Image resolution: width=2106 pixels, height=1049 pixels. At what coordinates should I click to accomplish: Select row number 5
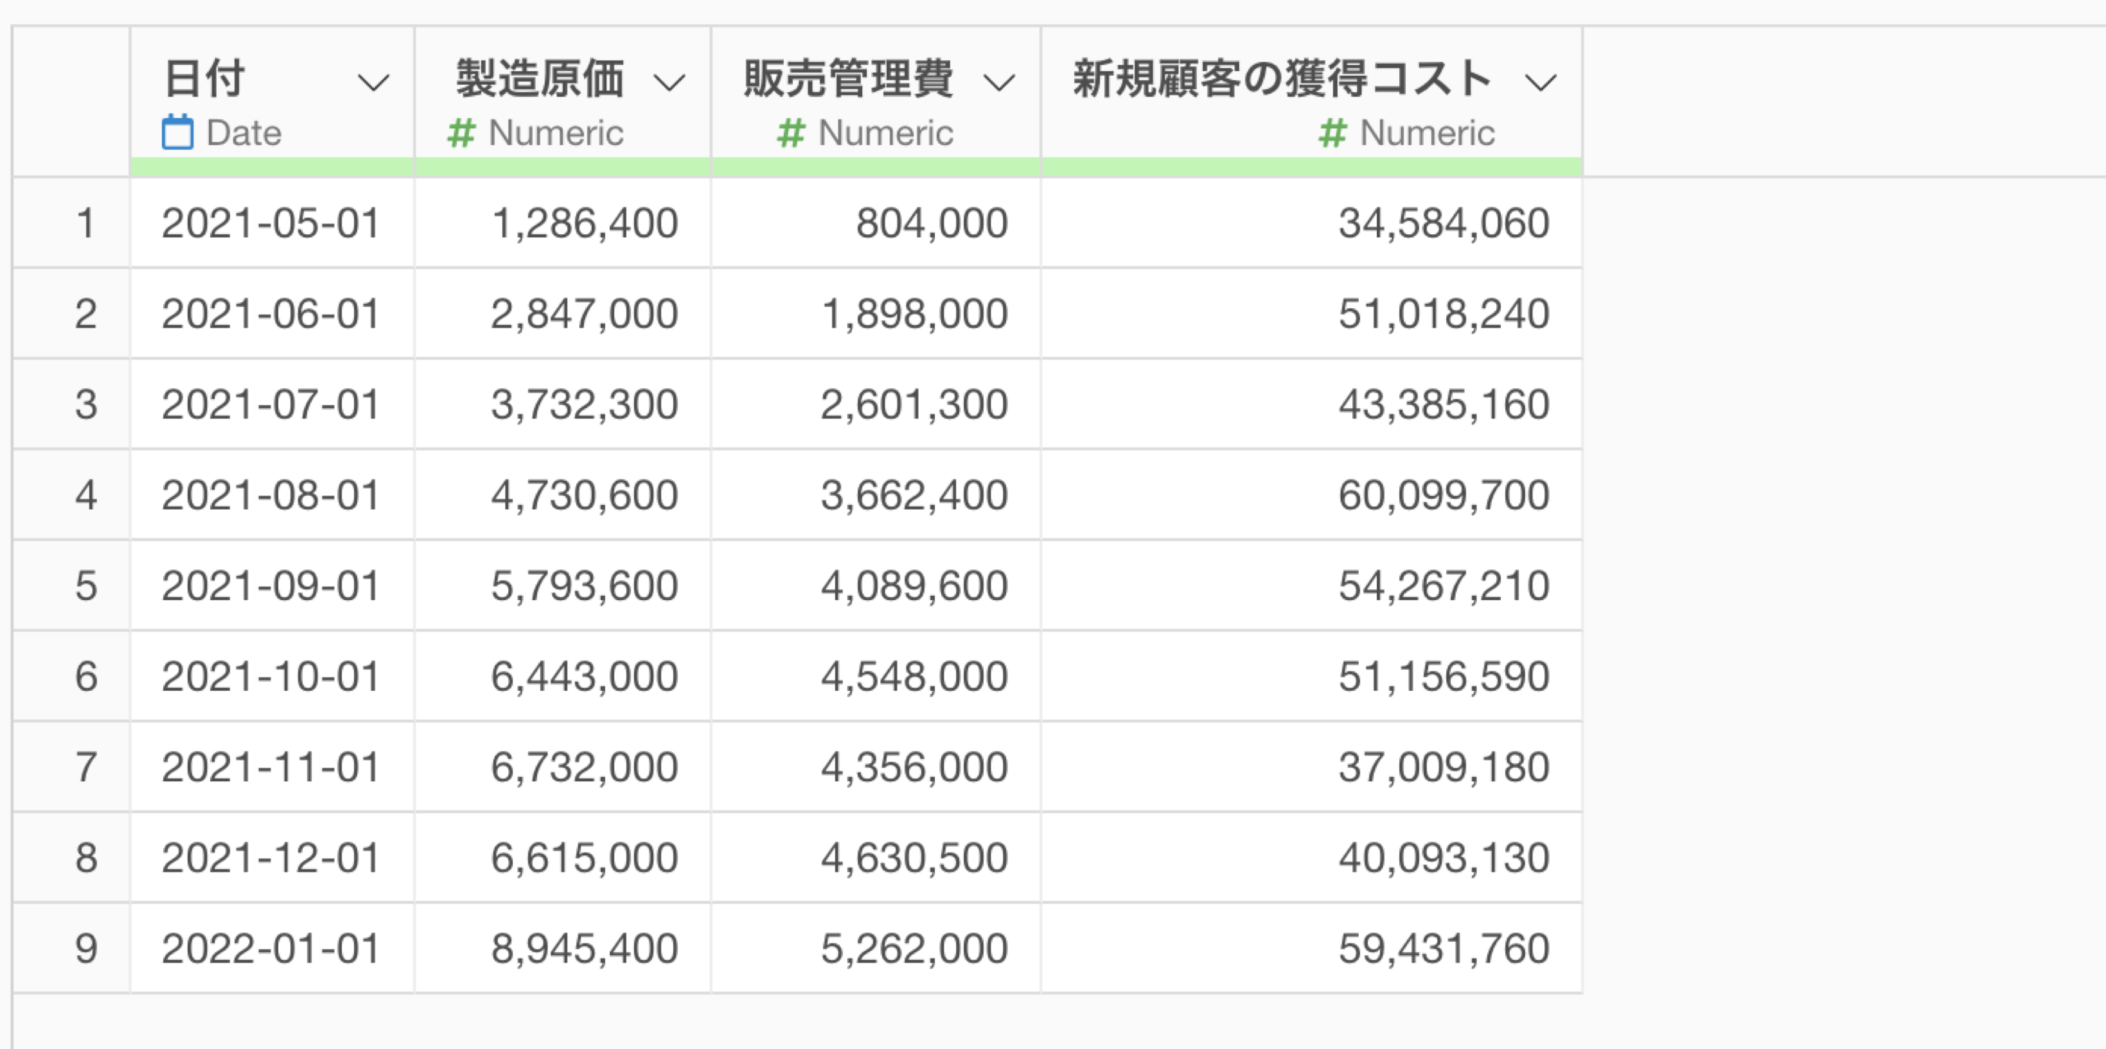(x=86, y=585)
